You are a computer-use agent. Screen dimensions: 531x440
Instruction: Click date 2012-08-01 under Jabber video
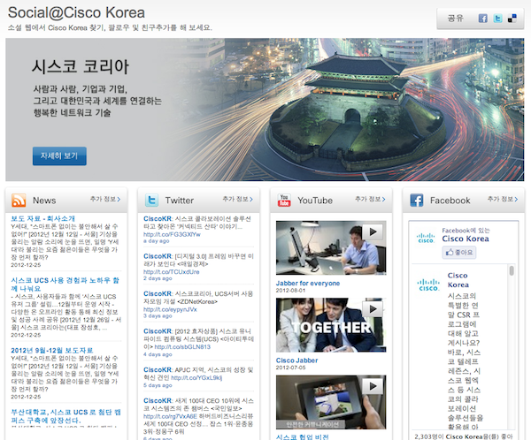[x=290, y=291]
